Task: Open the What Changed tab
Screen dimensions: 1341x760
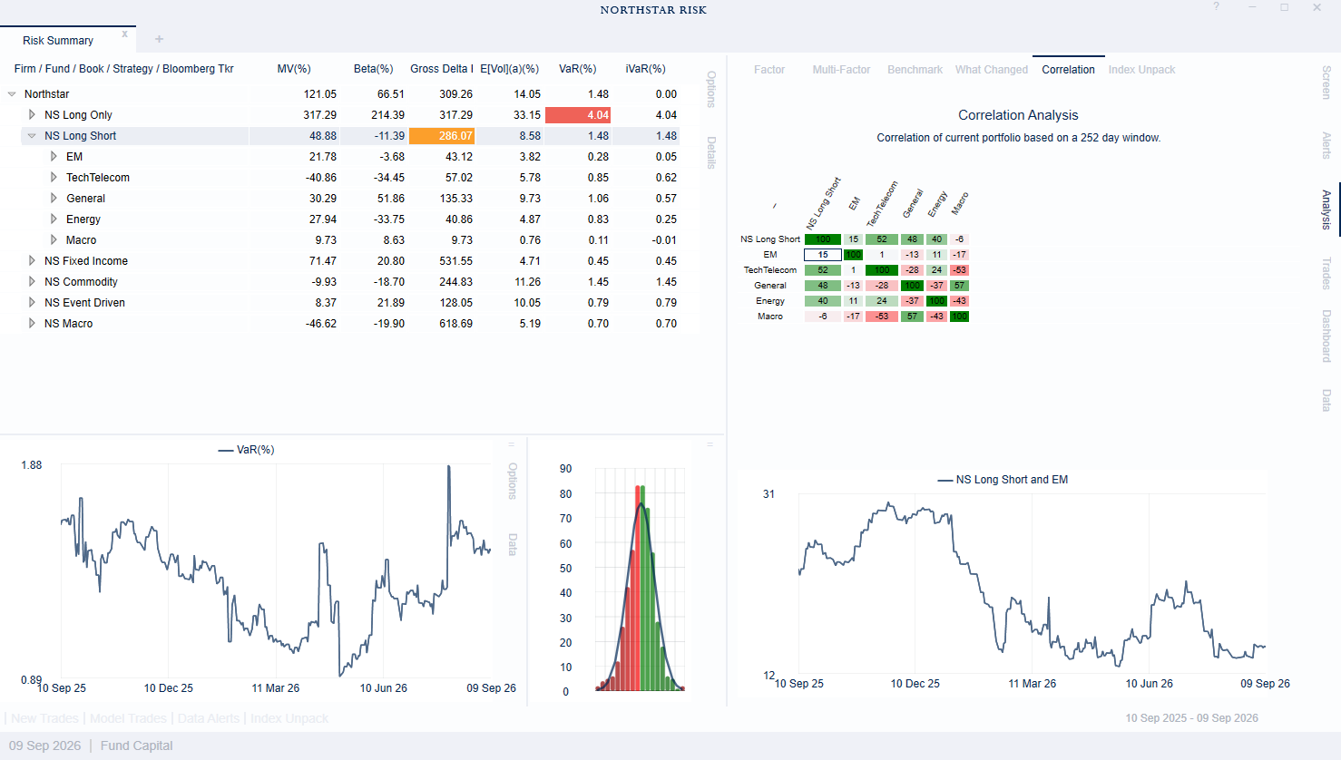Action: coord(992,70)
